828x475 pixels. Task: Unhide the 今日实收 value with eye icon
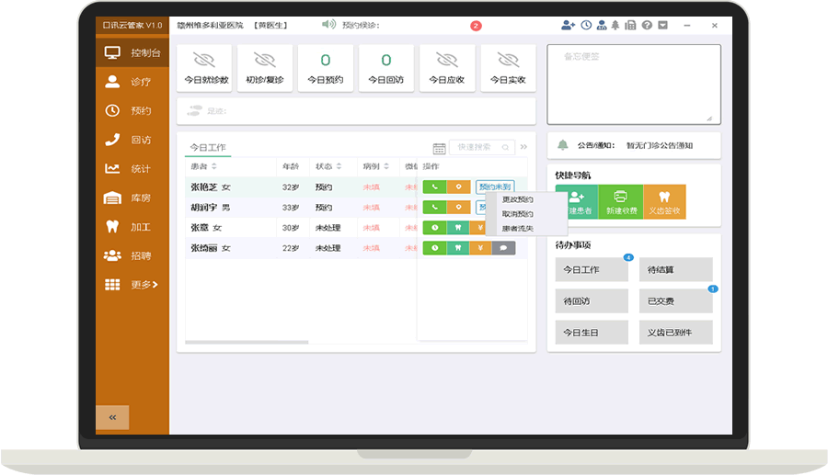pyautogui.click(x=507, y=61)
